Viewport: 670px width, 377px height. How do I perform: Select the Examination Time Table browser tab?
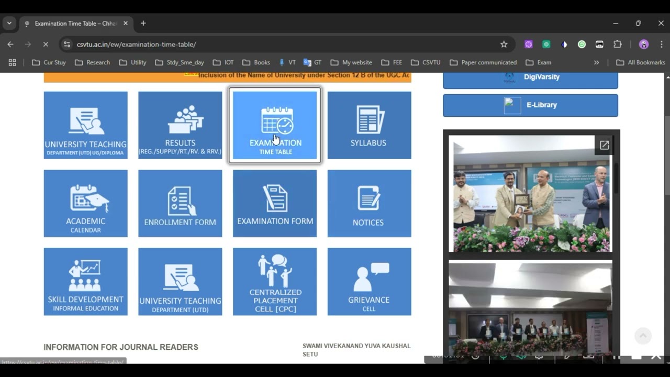tap(76, 24)
